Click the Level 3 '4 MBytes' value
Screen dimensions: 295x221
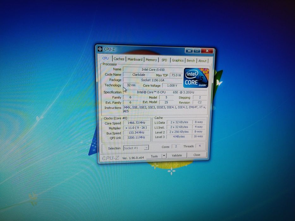(179, 136)
